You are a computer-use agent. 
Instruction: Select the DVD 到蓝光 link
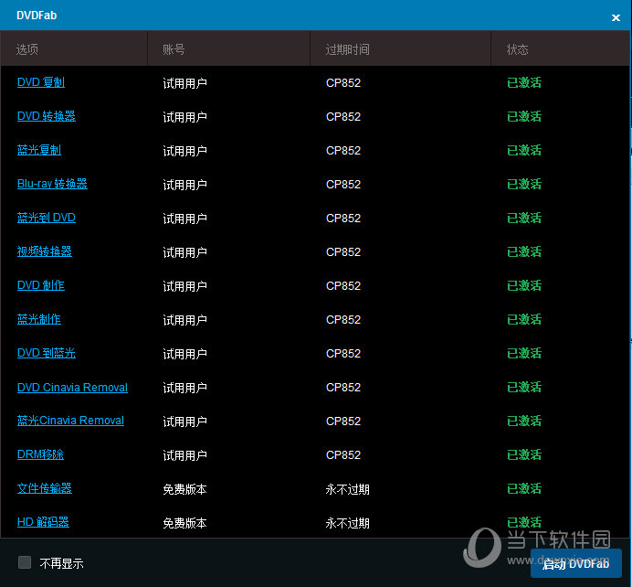pos(47,353)
